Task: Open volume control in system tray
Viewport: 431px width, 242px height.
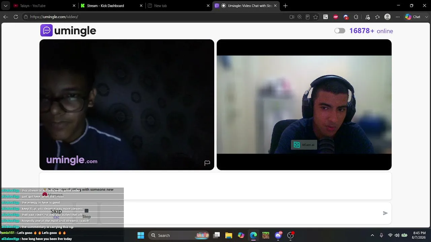Action: pyautogui.click(x=397, y=235)
